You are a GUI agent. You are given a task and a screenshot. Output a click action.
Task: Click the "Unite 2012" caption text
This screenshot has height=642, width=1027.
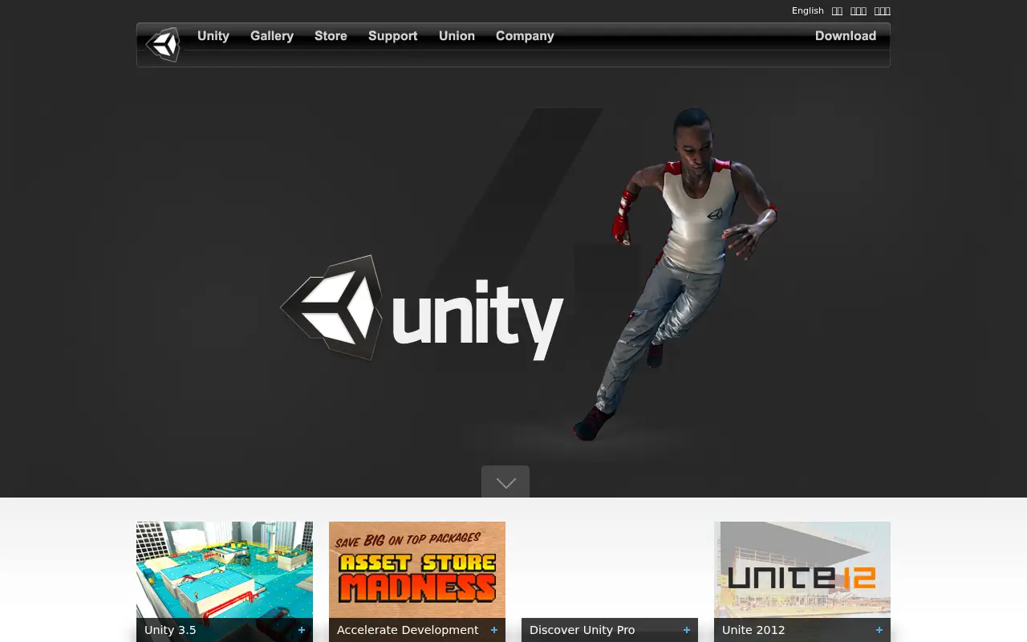753,630
